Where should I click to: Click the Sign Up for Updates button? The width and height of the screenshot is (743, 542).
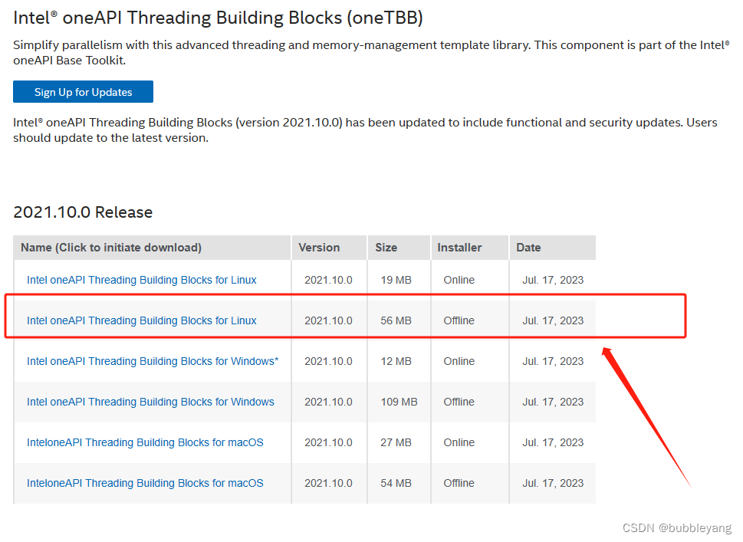83,91
